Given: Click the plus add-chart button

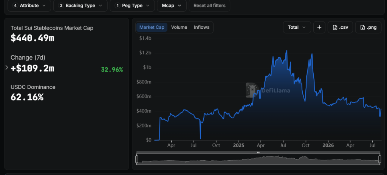Looking at the screenshot, I should [x=319, y=27].
